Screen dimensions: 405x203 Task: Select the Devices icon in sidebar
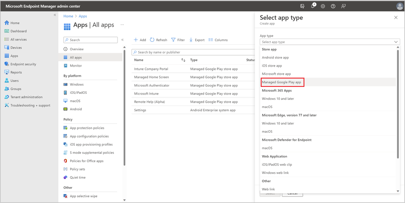tap(7, 48)
